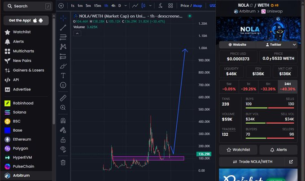Select the ruler measure tool
305x181 pixels.
[63, 98]
